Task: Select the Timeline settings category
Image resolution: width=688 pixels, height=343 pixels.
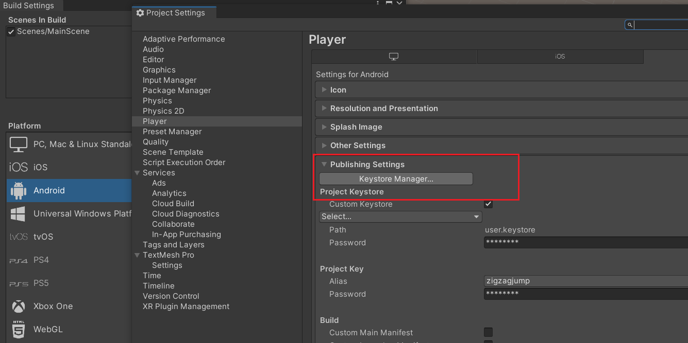Action: tap(159, 286)
